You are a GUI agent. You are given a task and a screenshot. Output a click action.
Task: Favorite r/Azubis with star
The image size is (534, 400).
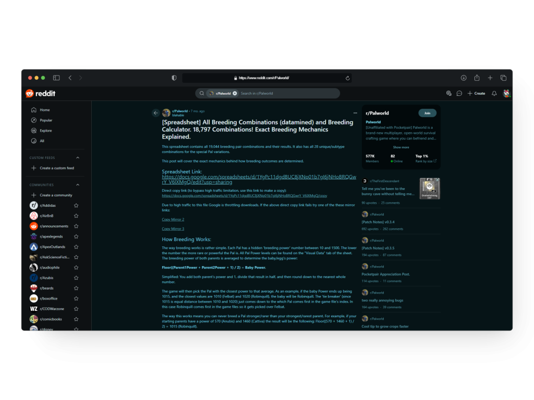tap(76, 278)
